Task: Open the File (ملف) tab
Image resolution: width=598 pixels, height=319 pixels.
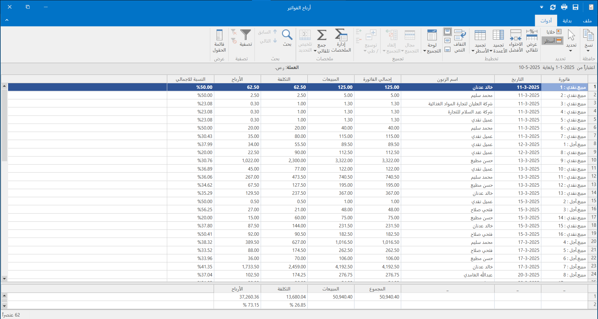Action: pos(587,21)
